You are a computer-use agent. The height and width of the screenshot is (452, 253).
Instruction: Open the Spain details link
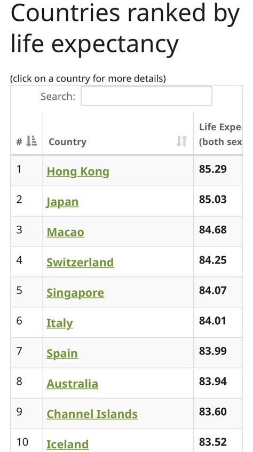(x=62, y=354)
